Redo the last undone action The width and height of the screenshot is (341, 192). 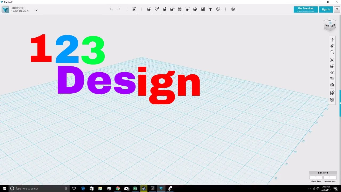pyautogui.click(x=119, y=9)
